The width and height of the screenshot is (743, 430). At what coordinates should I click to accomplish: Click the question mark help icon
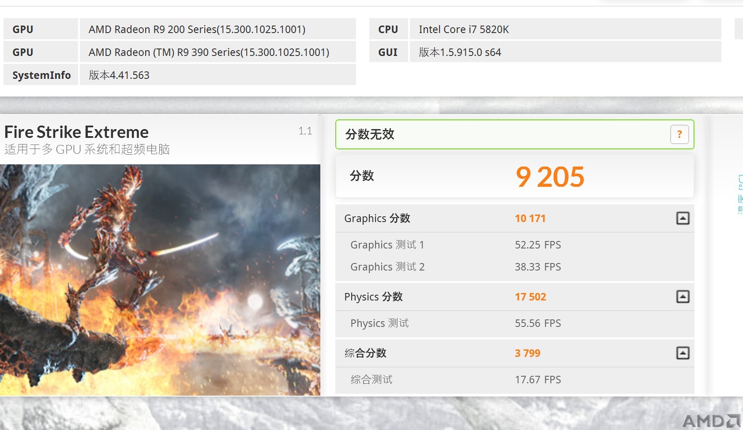click(x=679, y=134)
